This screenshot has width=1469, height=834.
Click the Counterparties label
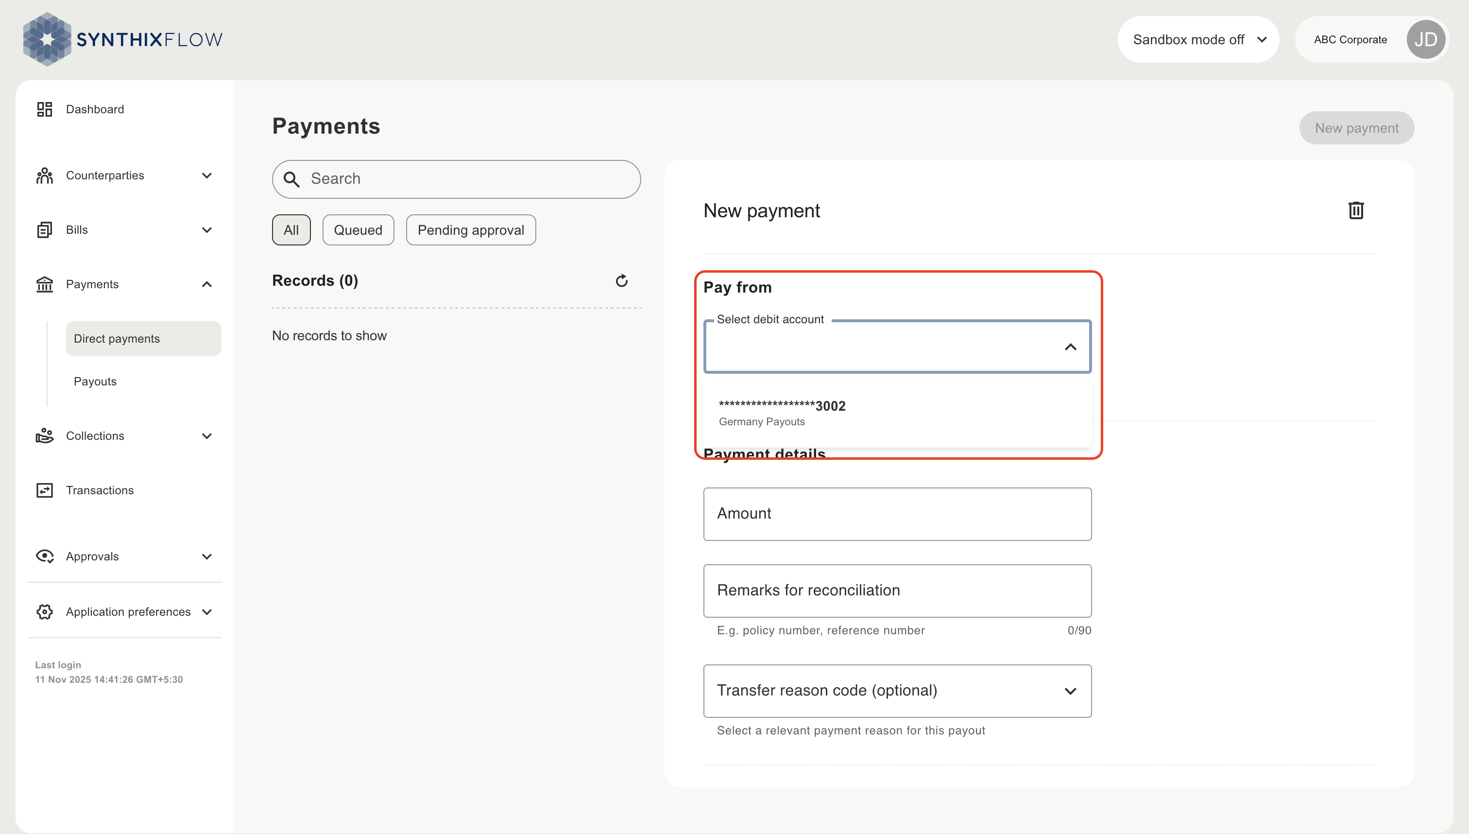(105, 175)
